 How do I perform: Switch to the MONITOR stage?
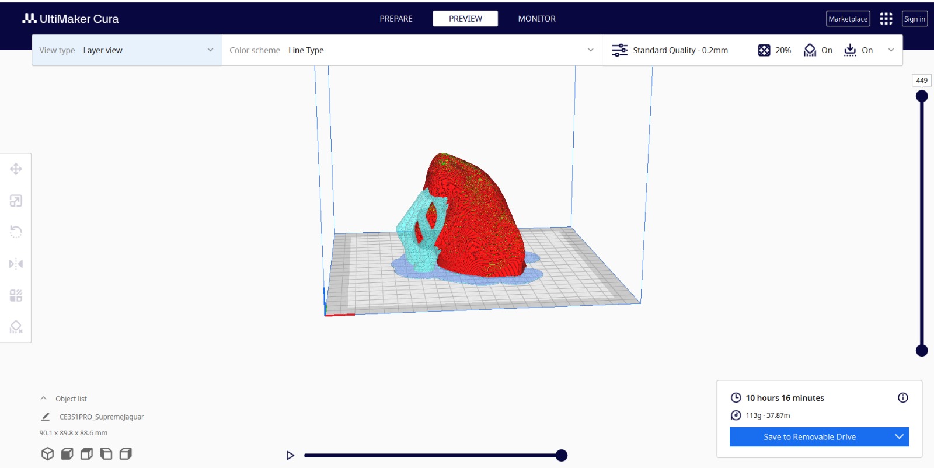pyautogui.click(x=537, y=19)
